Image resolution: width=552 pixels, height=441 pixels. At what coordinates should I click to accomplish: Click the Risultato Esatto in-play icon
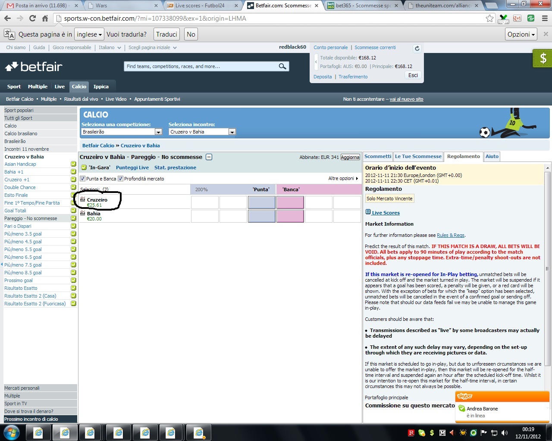pyautogui.click(x=73, y=288)
